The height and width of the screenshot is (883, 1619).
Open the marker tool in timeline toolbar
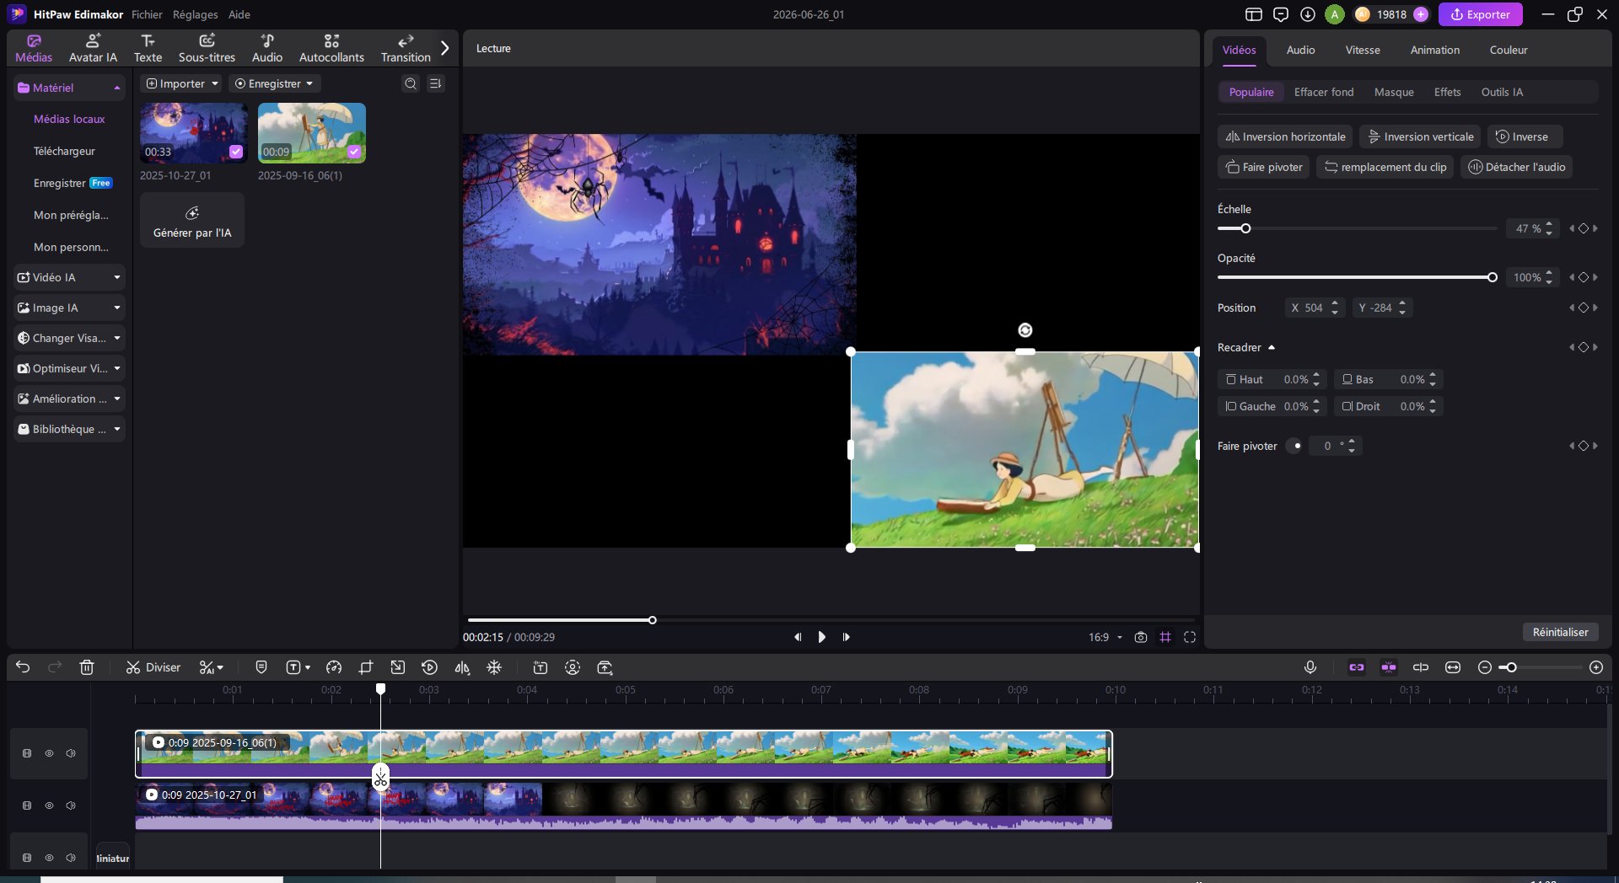(x=261, y=667)
